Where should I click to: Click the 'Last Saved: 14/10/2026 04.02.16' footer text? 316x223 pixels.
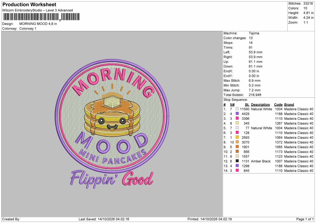pyautogui.click(x=104, y=219)
